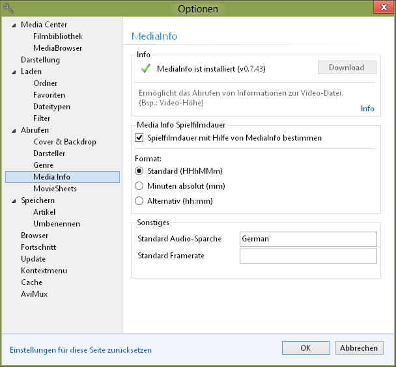Collapse the Media Center tree node
This screenshot has width=396, height=367.
(14, 25)
